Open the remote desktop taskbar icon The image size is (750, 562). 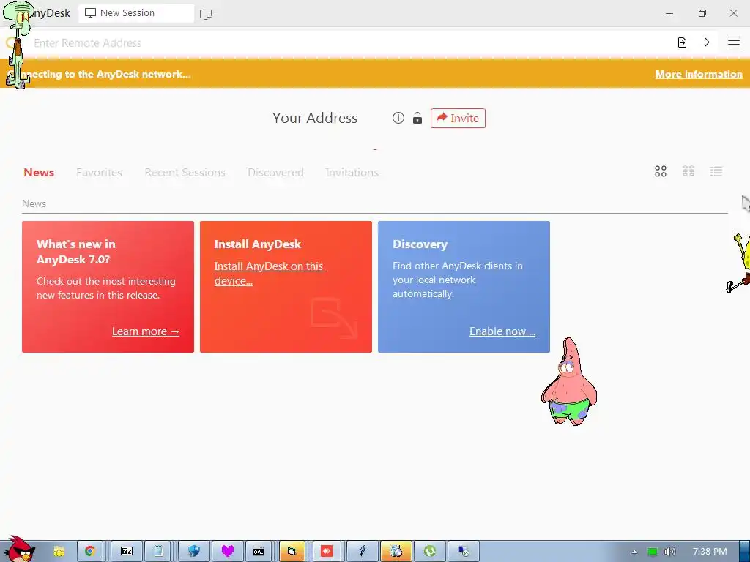pyautogui.click(x=464, y=552)
